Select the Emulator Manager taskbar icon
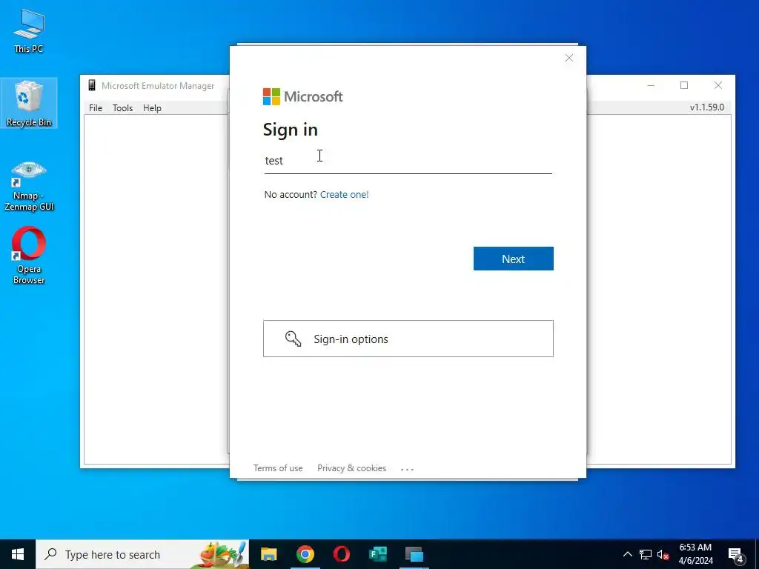 (414, 554)
